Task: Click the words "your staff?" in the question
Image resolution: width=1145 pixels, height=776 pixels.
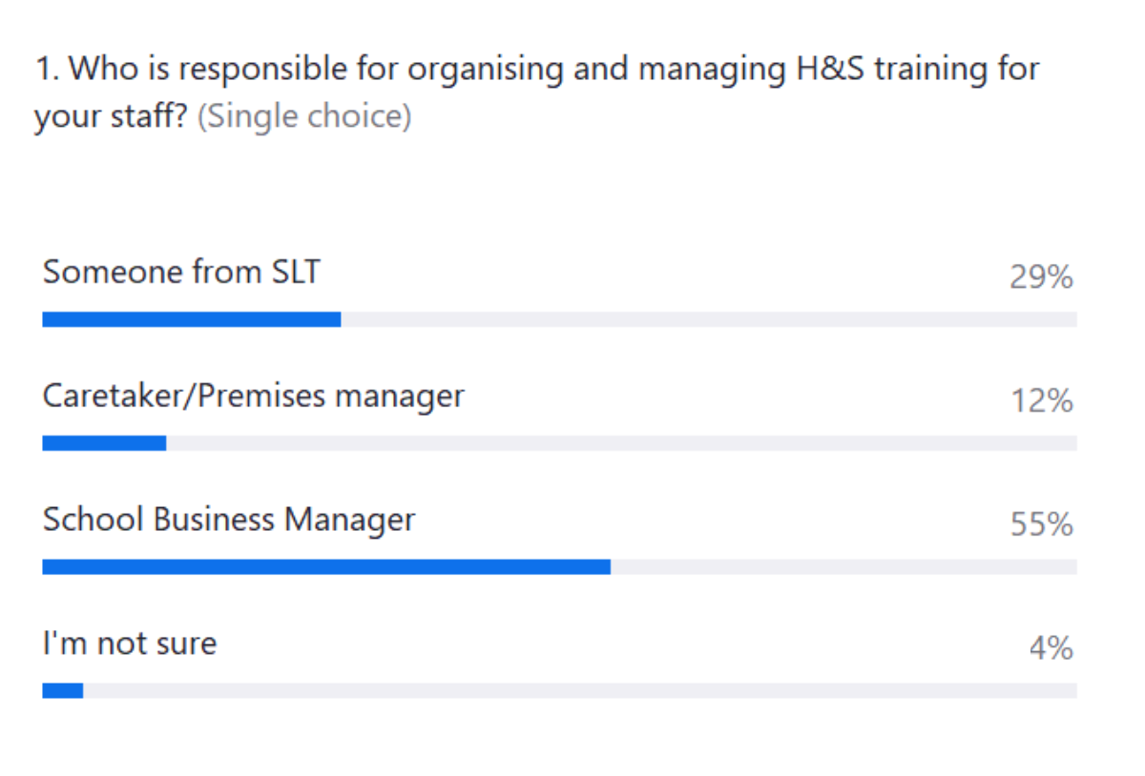Action: coord(111,117)
